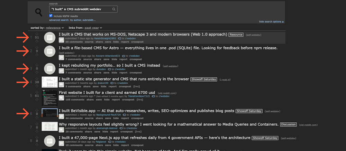
Task: Open r/webdev link on the drakon99 post
Action: 122,83
